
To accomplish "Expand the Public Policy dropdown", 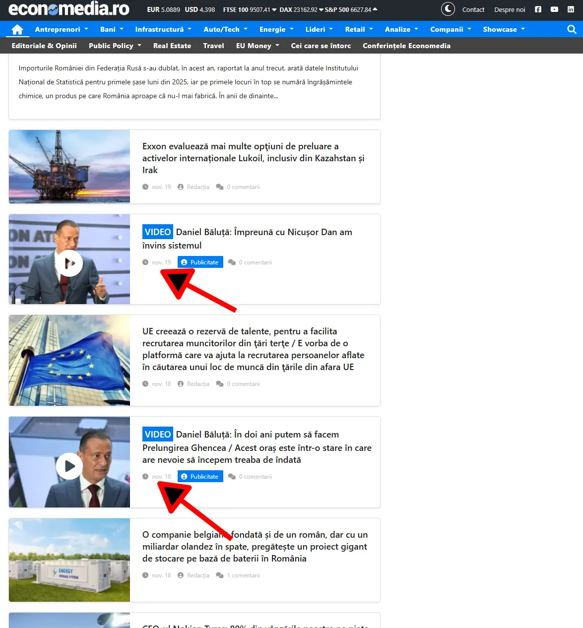I will coord(115,46).
